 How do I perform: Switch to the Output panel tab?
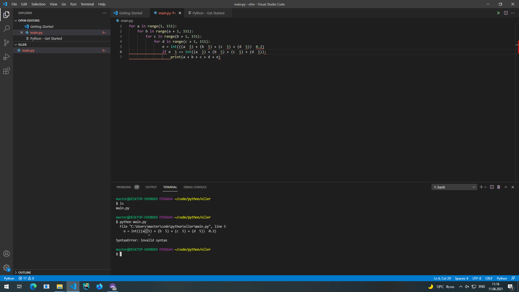tap(151, 187)
